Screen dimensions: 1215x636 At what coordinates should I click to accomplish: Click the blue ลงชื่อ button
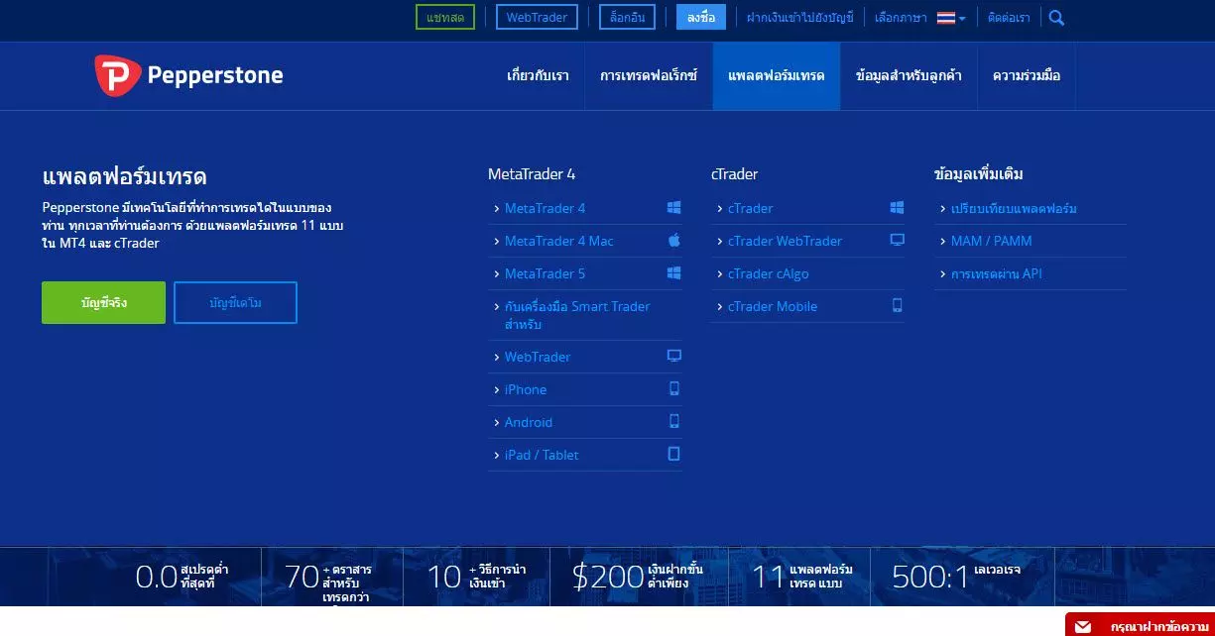click(701, 17)
